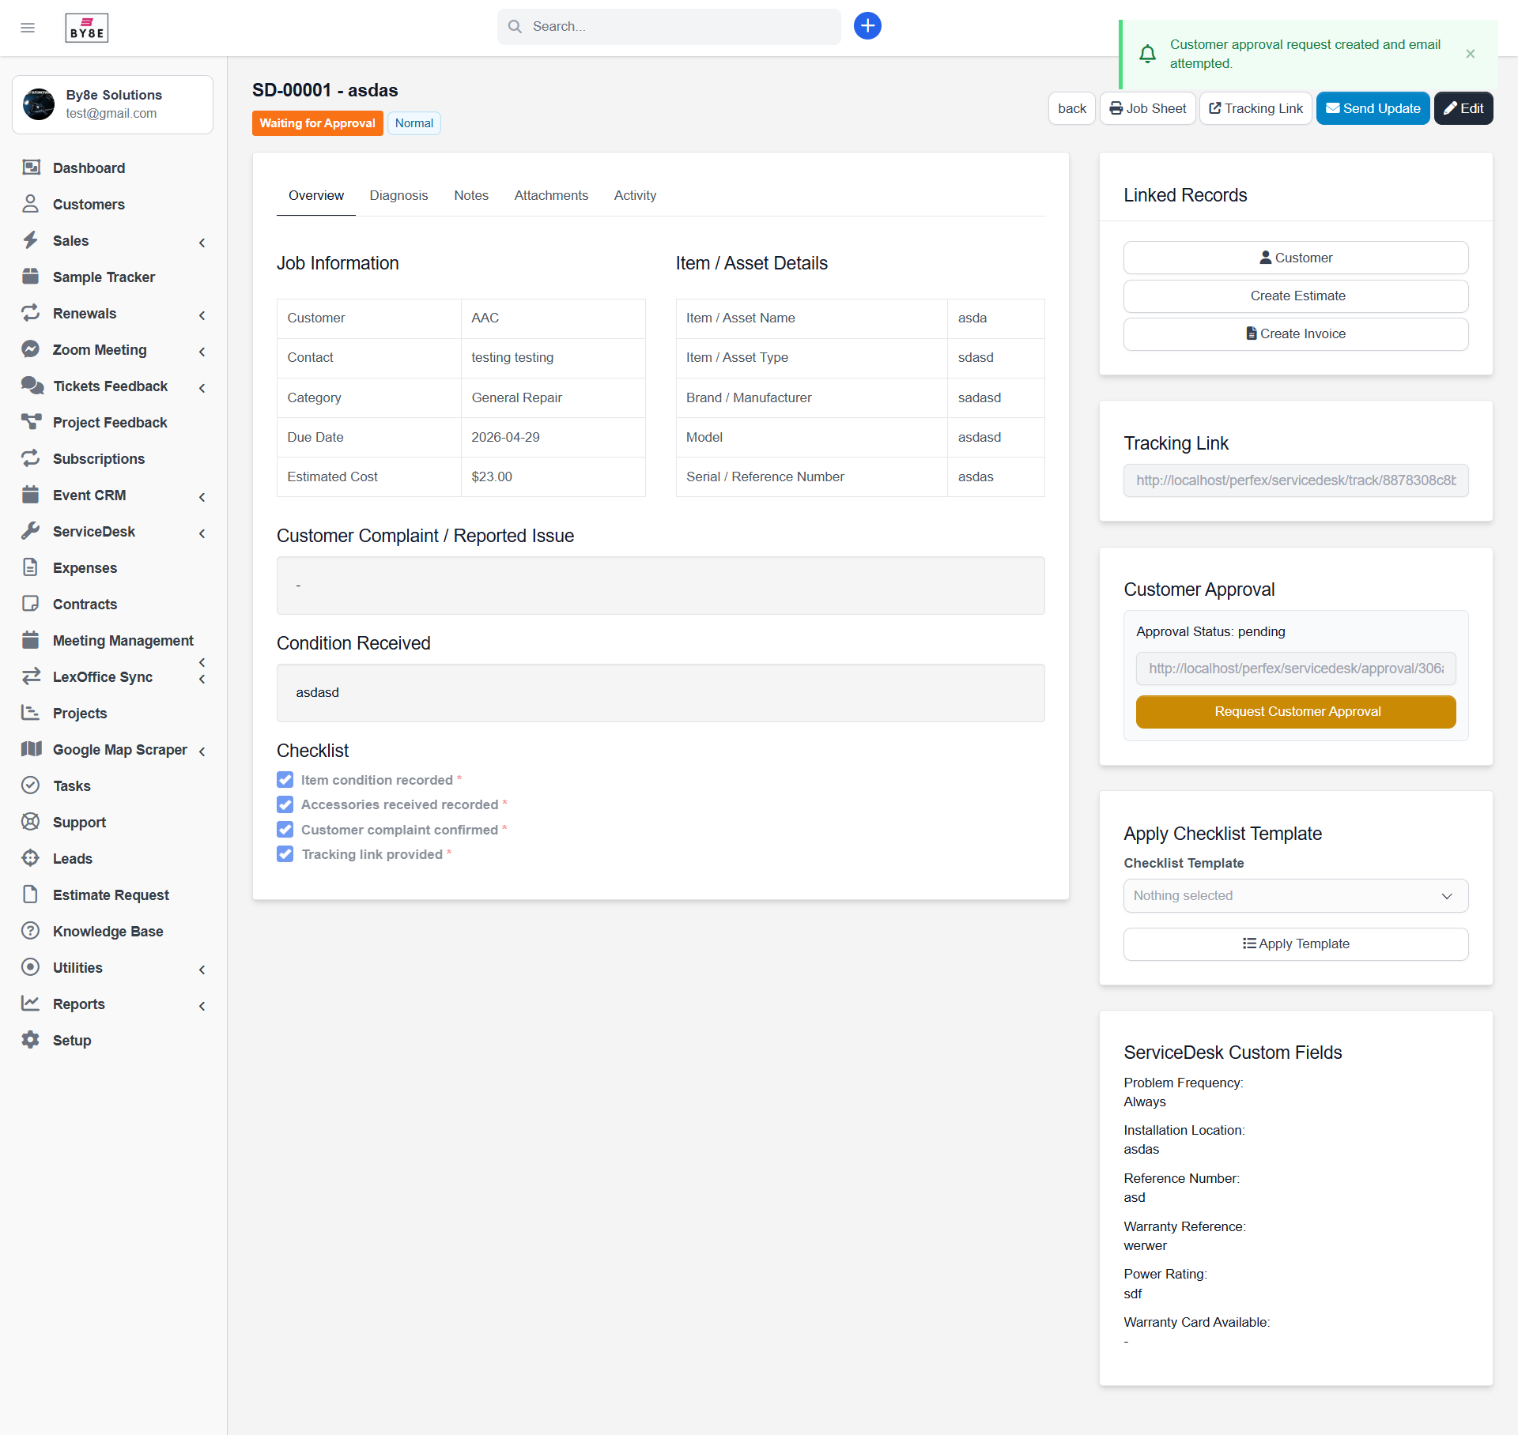The width and height of the screenshot is (1518, 1435).
Task: Open the Attachments tab
Action: 551,195
